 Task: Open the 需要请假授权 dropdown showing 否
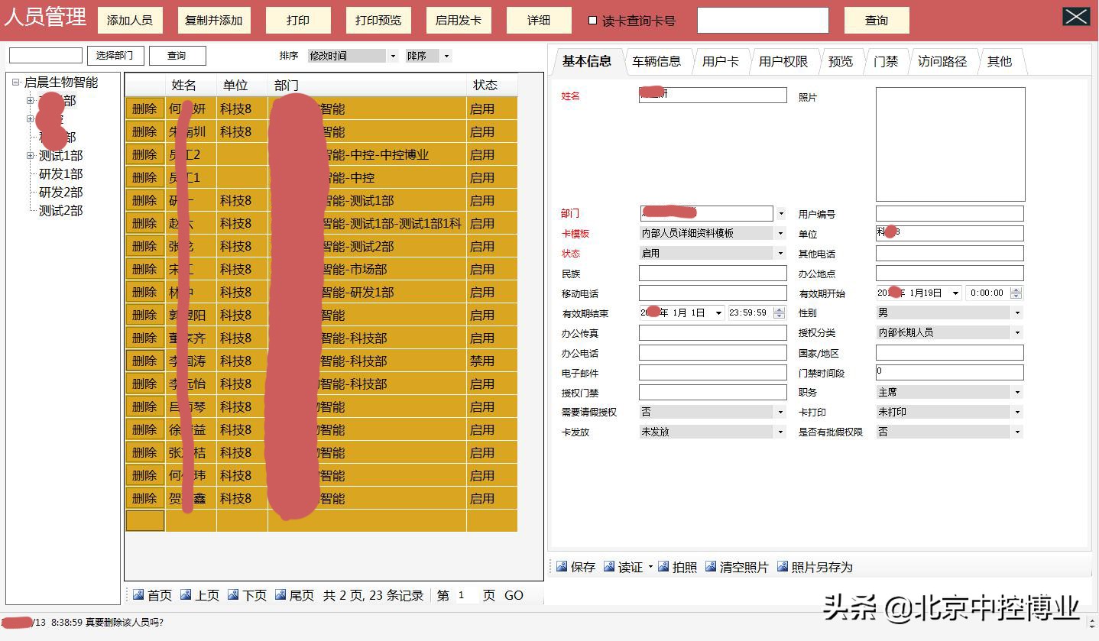point(780,411)
